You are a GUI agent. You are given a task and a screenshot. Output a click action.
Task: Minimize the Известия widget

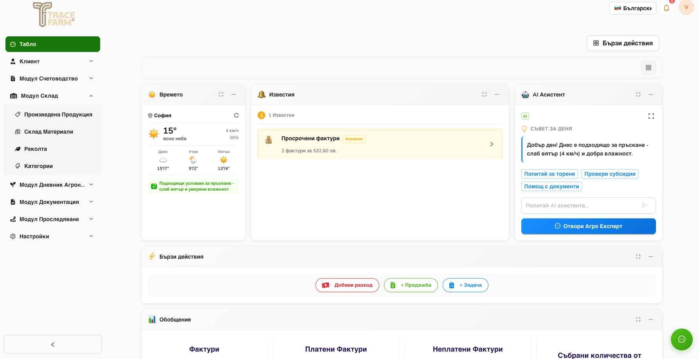(497, 94)
